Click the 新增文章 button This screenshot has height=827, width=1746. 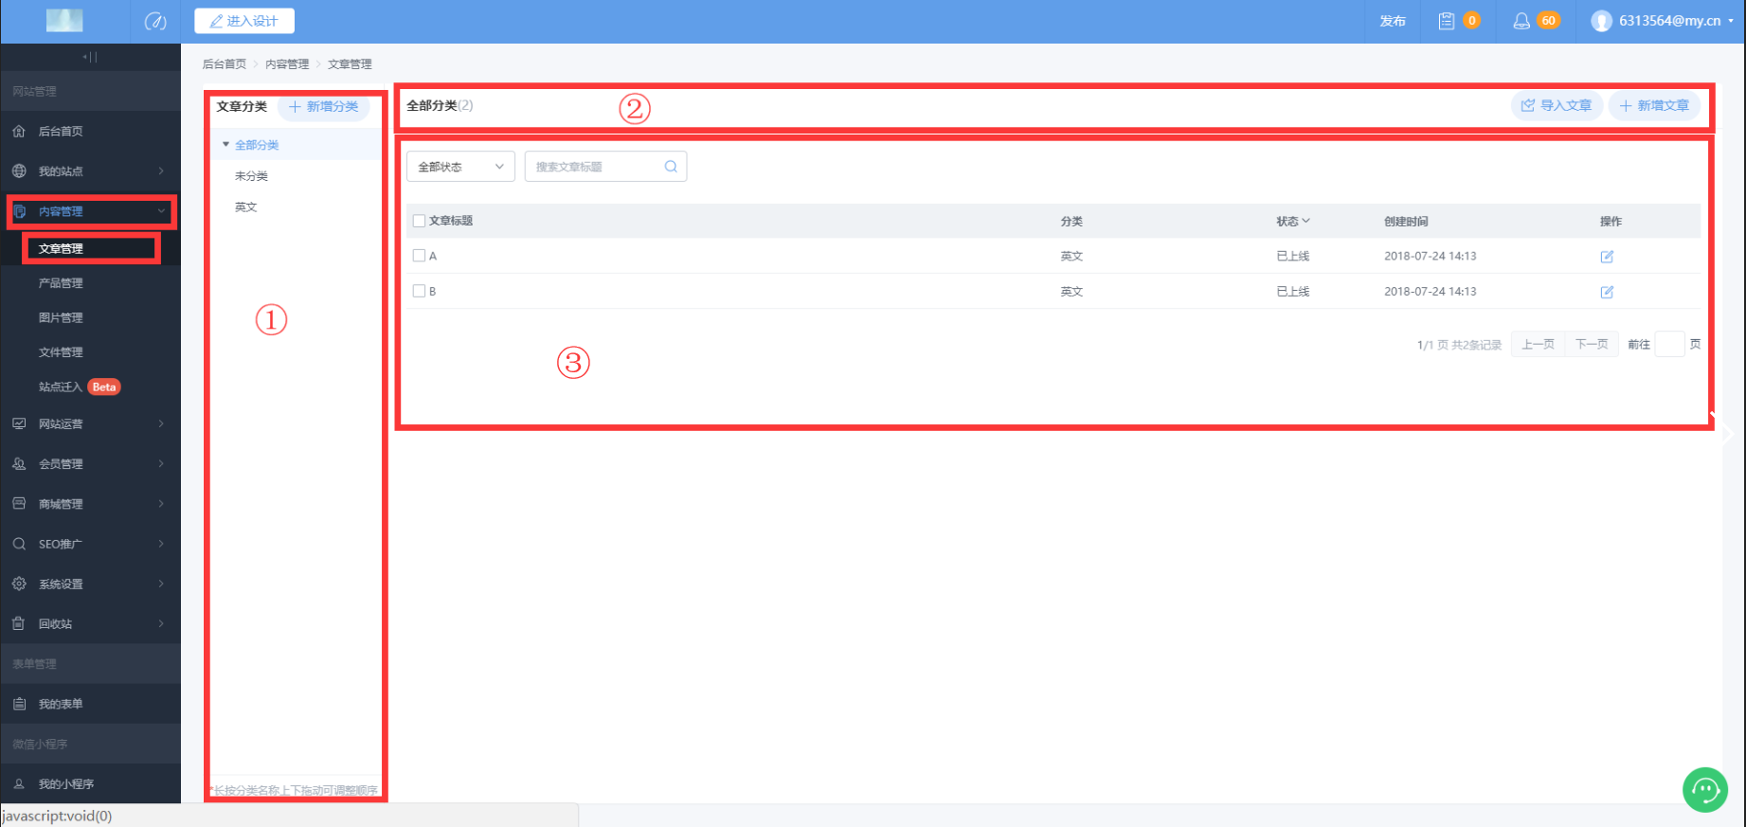click(x=1654, y=106)
